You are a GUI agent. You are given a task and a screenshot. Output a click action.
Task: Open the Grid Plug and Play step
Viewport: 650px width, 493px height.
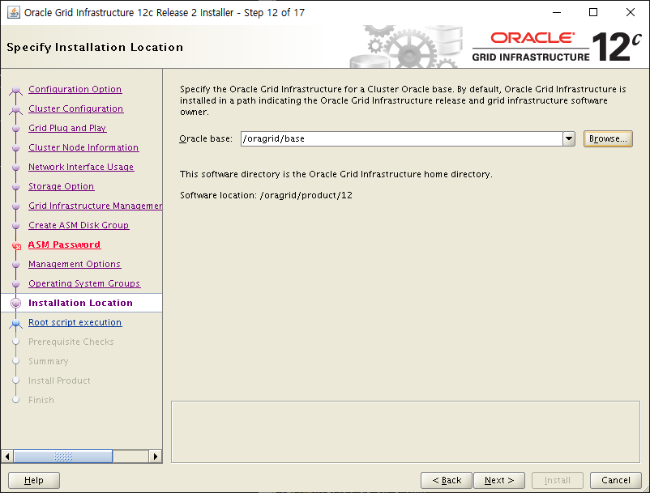[x=67, y=128]
